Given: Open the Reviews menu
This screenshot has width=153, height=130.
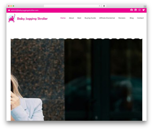Looking at the screenshot, I should point(122,18).
